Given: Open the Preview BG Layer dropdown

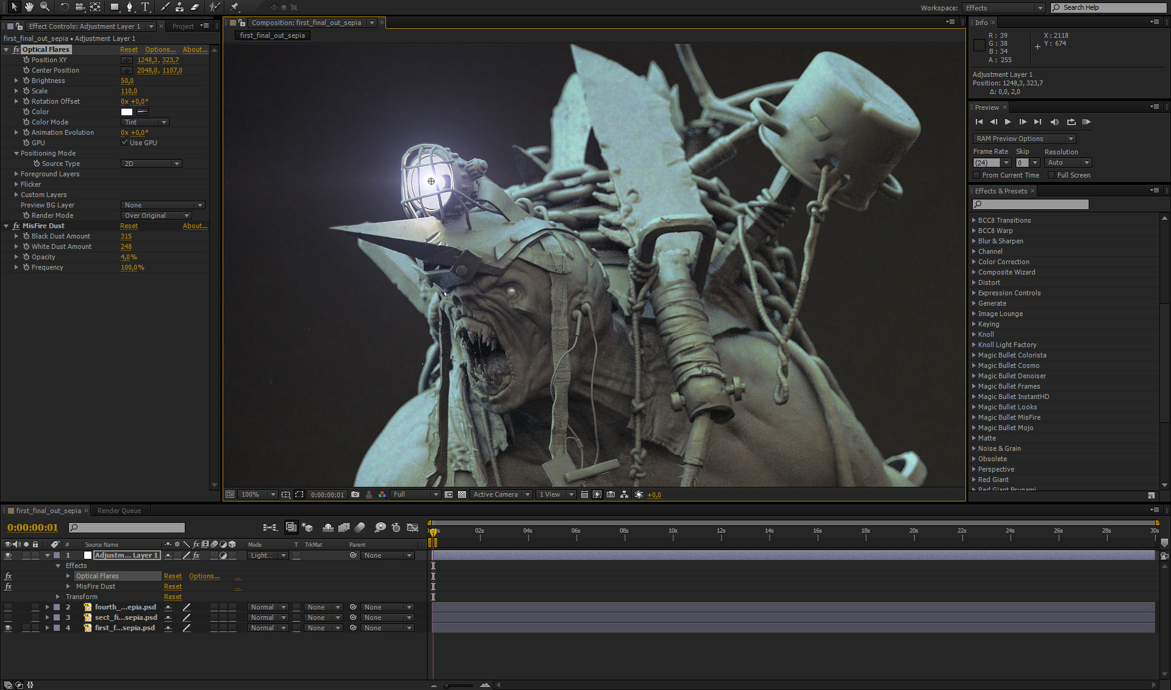Looking at the screenshot, I should (x=163, y=205).
